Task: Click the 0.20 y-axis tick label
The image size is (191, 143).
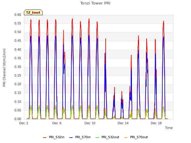Action: pyautogui.click(x=18, y=84)
